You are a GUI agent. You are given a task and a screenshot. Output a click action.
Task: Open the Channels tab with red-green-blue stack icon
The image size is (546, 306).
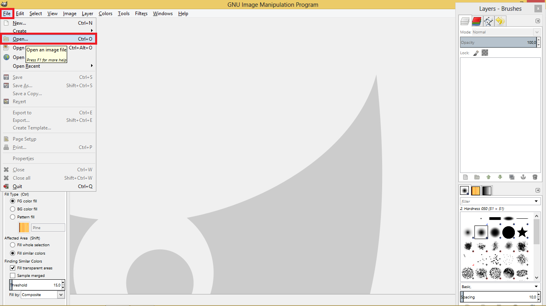click(476, 21)
